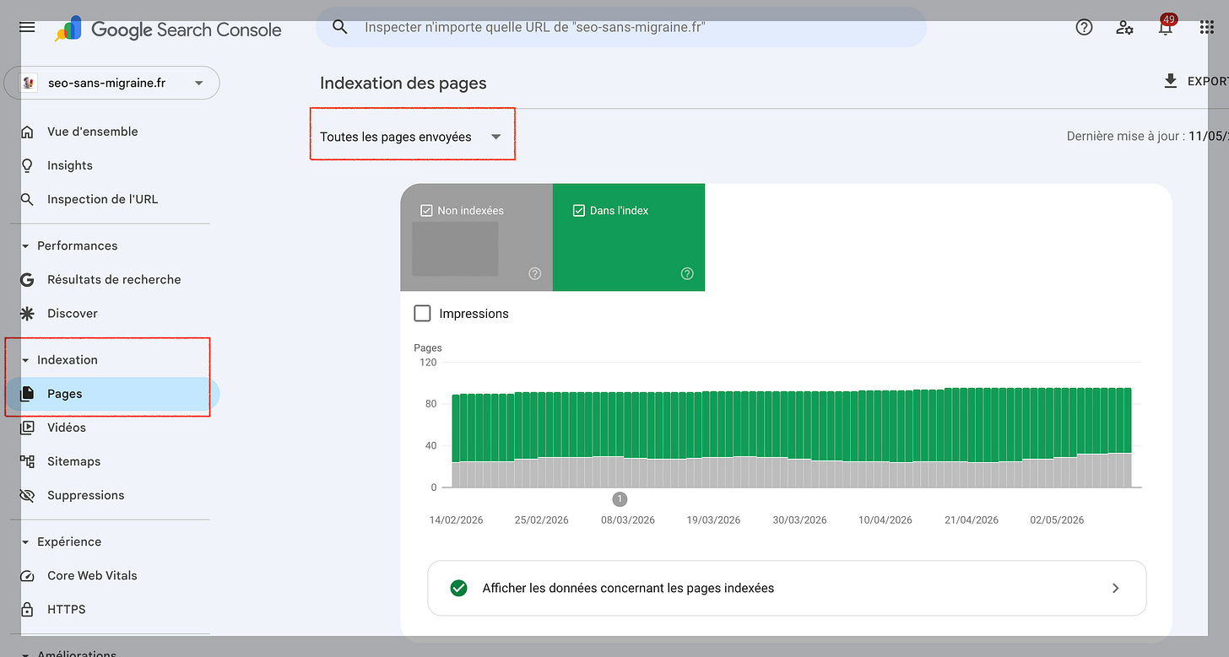
Task: Open the Suppressions page
Action: (x=86, y=495)
